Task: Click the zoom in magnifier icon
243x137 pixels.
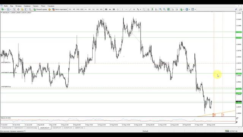Action: click(x=161, y=9)
